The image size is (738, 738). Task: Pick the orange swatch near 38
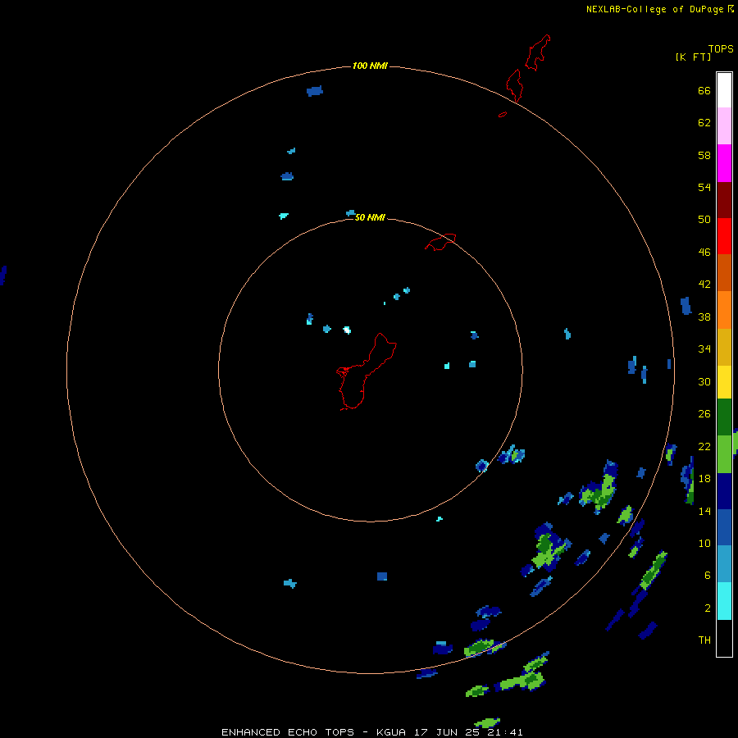point(724,310)
